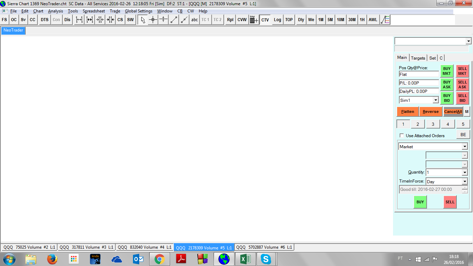473x266 pixels.
Task: Select quantity preset button 3
Action: [433, 124]
